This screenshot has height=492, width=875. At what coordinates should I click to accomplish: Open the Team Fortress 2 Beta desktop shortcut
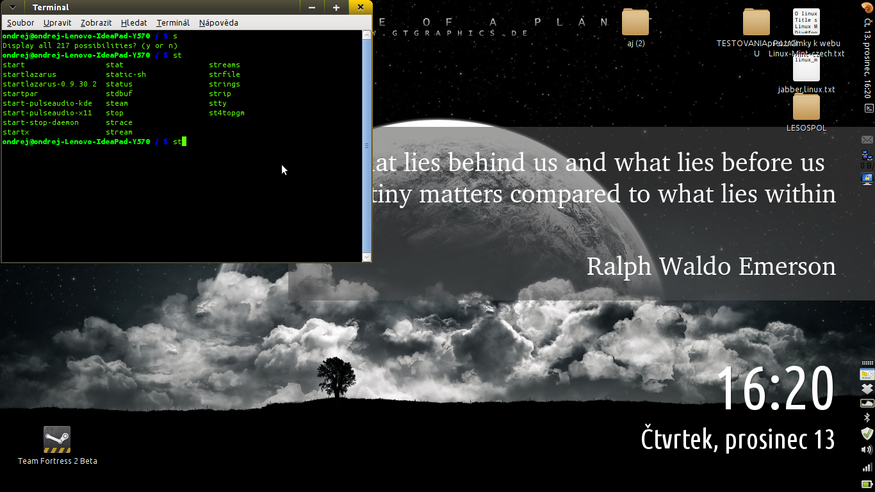[57, 439]
